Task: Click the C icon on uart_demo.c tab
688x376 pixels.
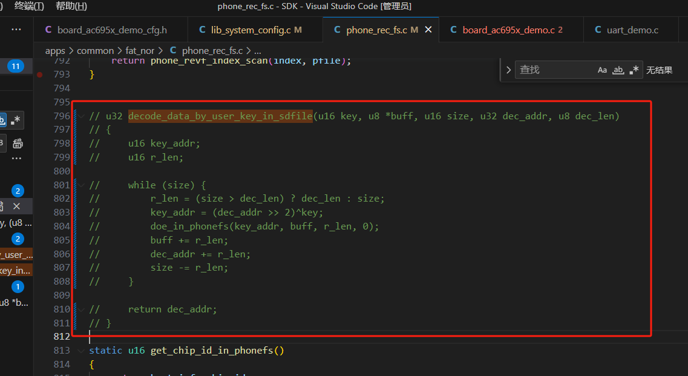Action: (598, 30)
